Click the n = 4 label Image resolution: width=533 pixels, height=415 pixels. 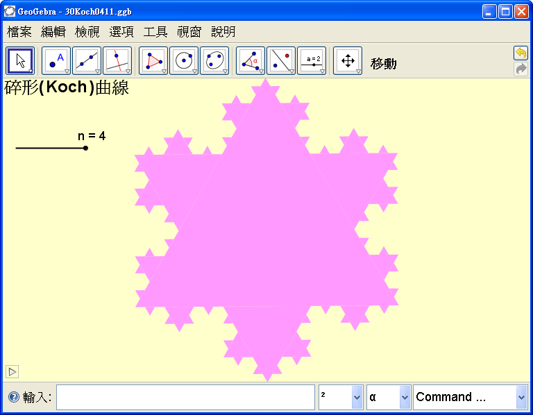click(x=92, y=136)
